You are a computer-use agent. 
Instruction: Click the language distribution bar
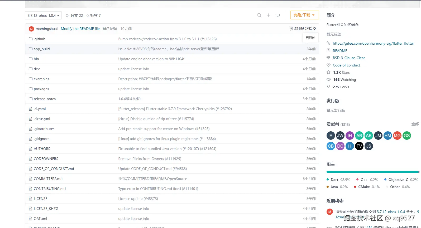pyautogui.click(x=373, y=172)
